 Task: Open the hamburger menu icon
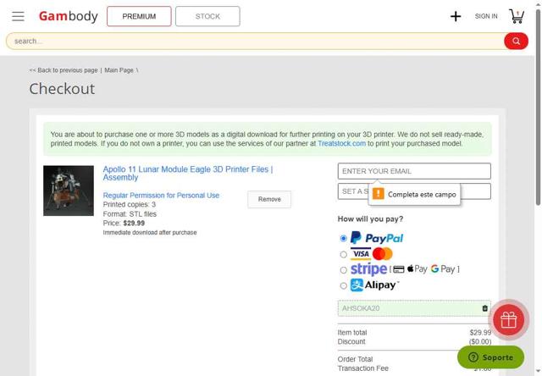coord(18,16)
